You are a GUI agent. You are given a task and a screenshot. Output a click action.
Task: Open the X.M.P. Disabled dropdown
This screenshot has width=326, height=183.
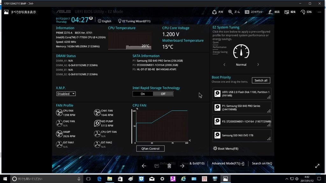click(66, 94)
